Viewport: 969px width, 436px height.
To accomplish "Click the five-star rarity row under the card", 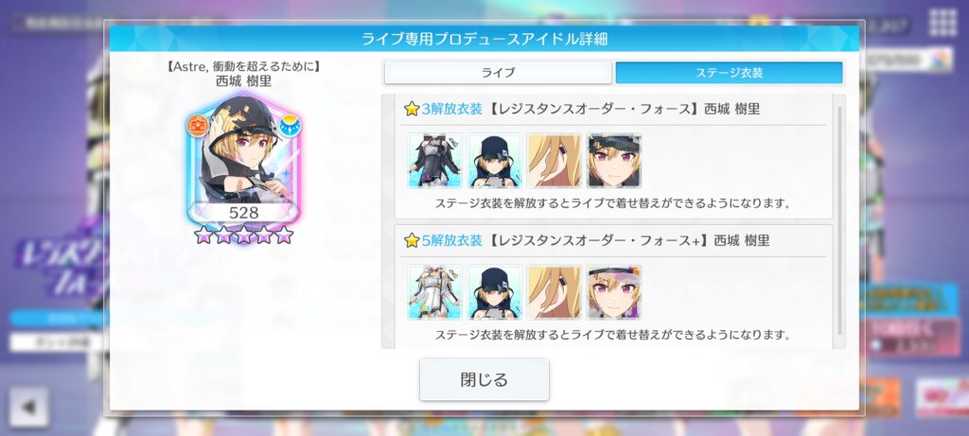I will [x=243, y=235].
